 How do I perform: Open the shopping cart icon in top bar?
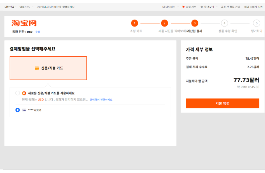183,7
